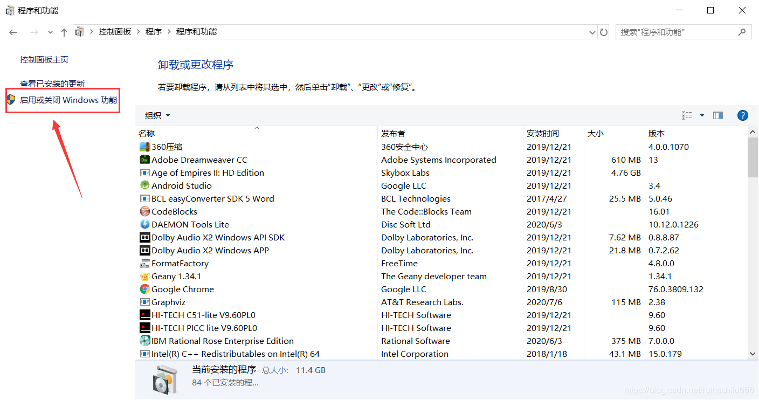Screen dimensions: 759x400
Task: Open the 控制面板主页 link
Action: 44,60
